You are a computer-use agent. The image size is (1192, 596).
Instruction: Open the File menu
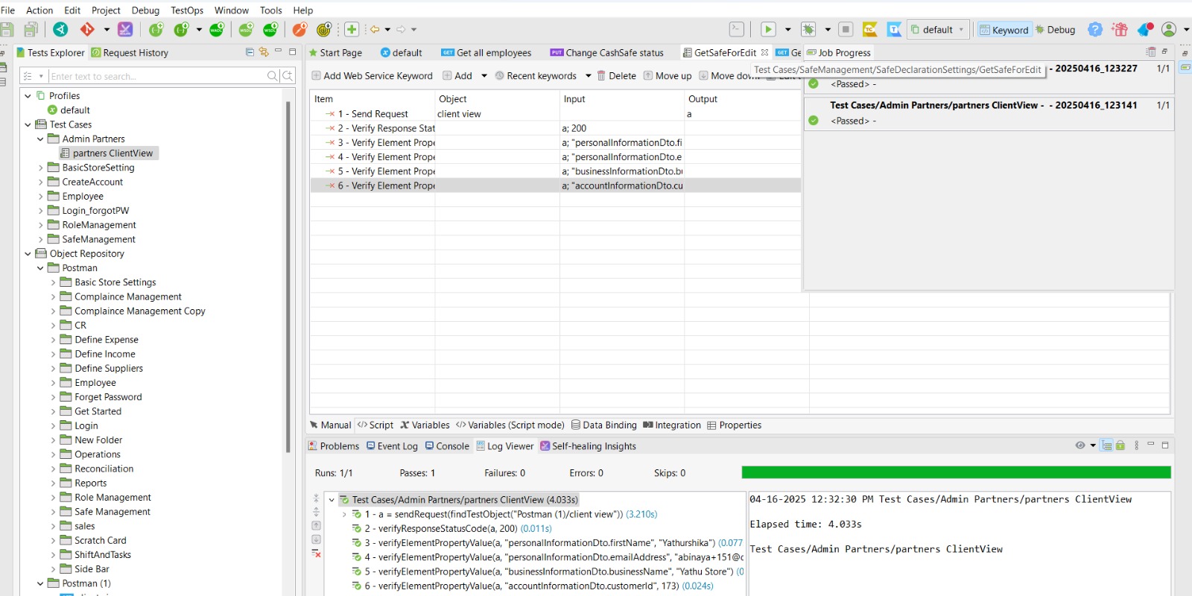tap(7, 10)
